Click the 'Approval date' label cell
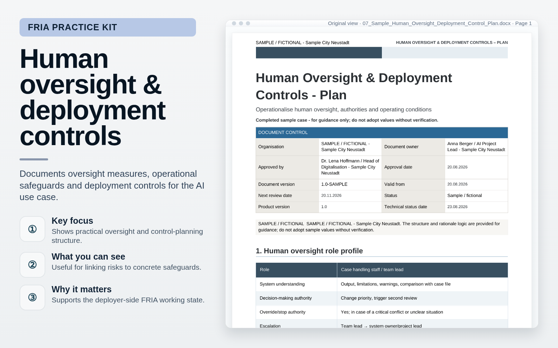This screenshot has width=558, height=348. coord(413,167)
